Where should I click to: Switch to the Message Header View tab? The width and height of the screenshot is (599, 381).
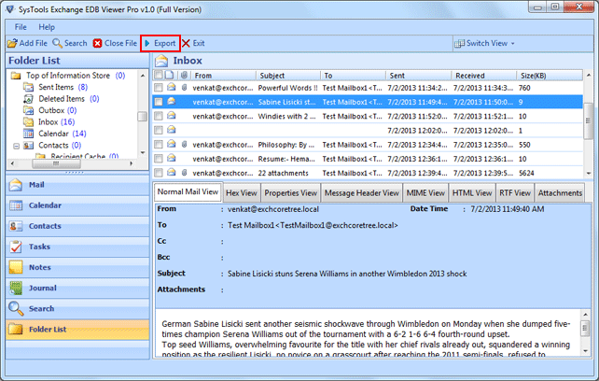(362, 193)
